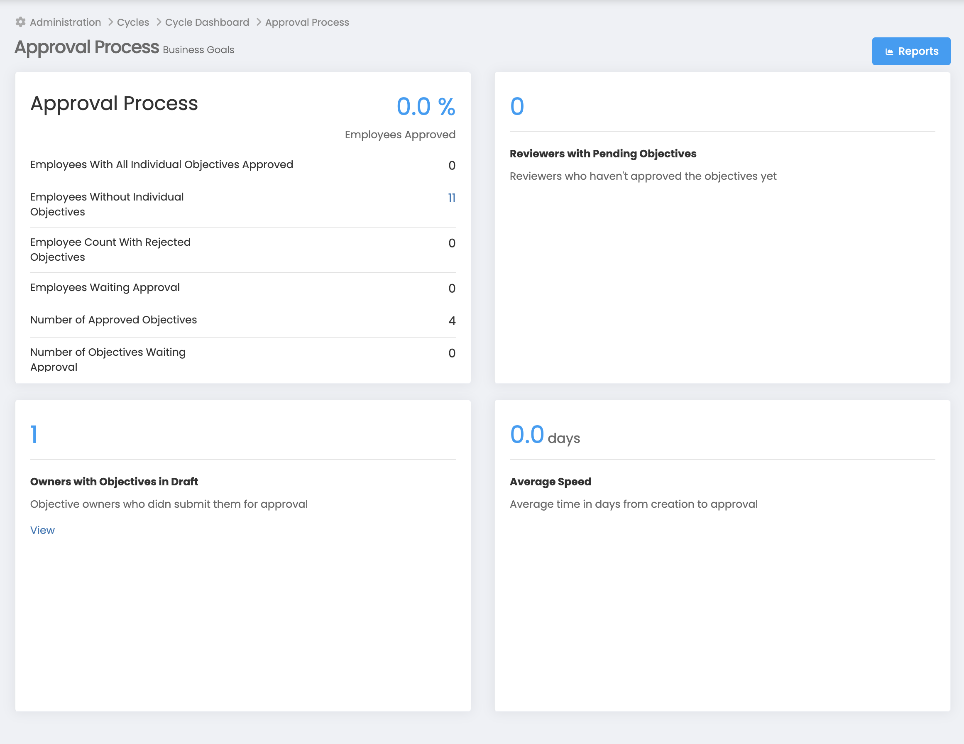Click chevron before Approval Process breadcrumb
The width and height of the screenshot is (964, 744).
click(259, 22)
